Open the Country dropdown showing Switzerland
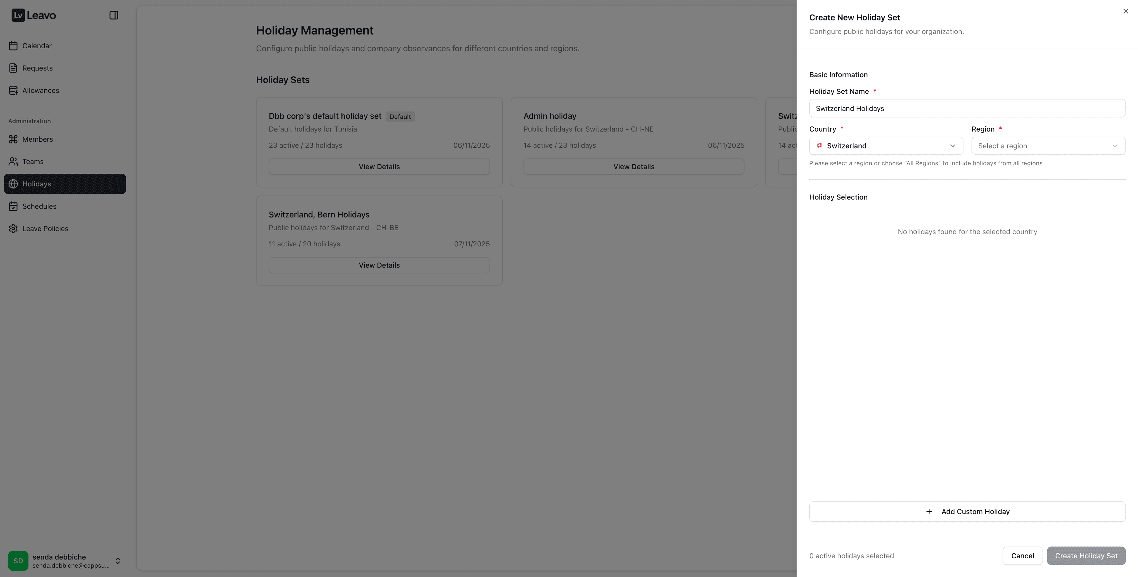This screenshot has width=1138, height=577. [886, 146]
